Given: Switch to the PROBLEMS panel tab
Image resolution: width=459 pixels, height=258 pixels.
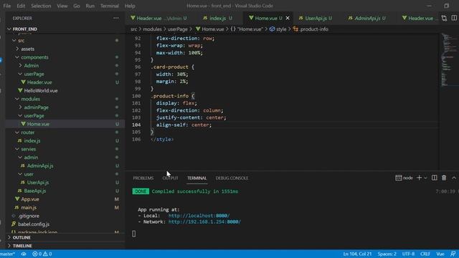Looking at the screenshot, I should [x=143, y=178].
